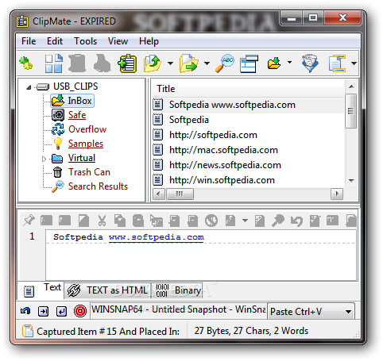Switch to the Text tab
383x361 pixels.
click(41, 290)
